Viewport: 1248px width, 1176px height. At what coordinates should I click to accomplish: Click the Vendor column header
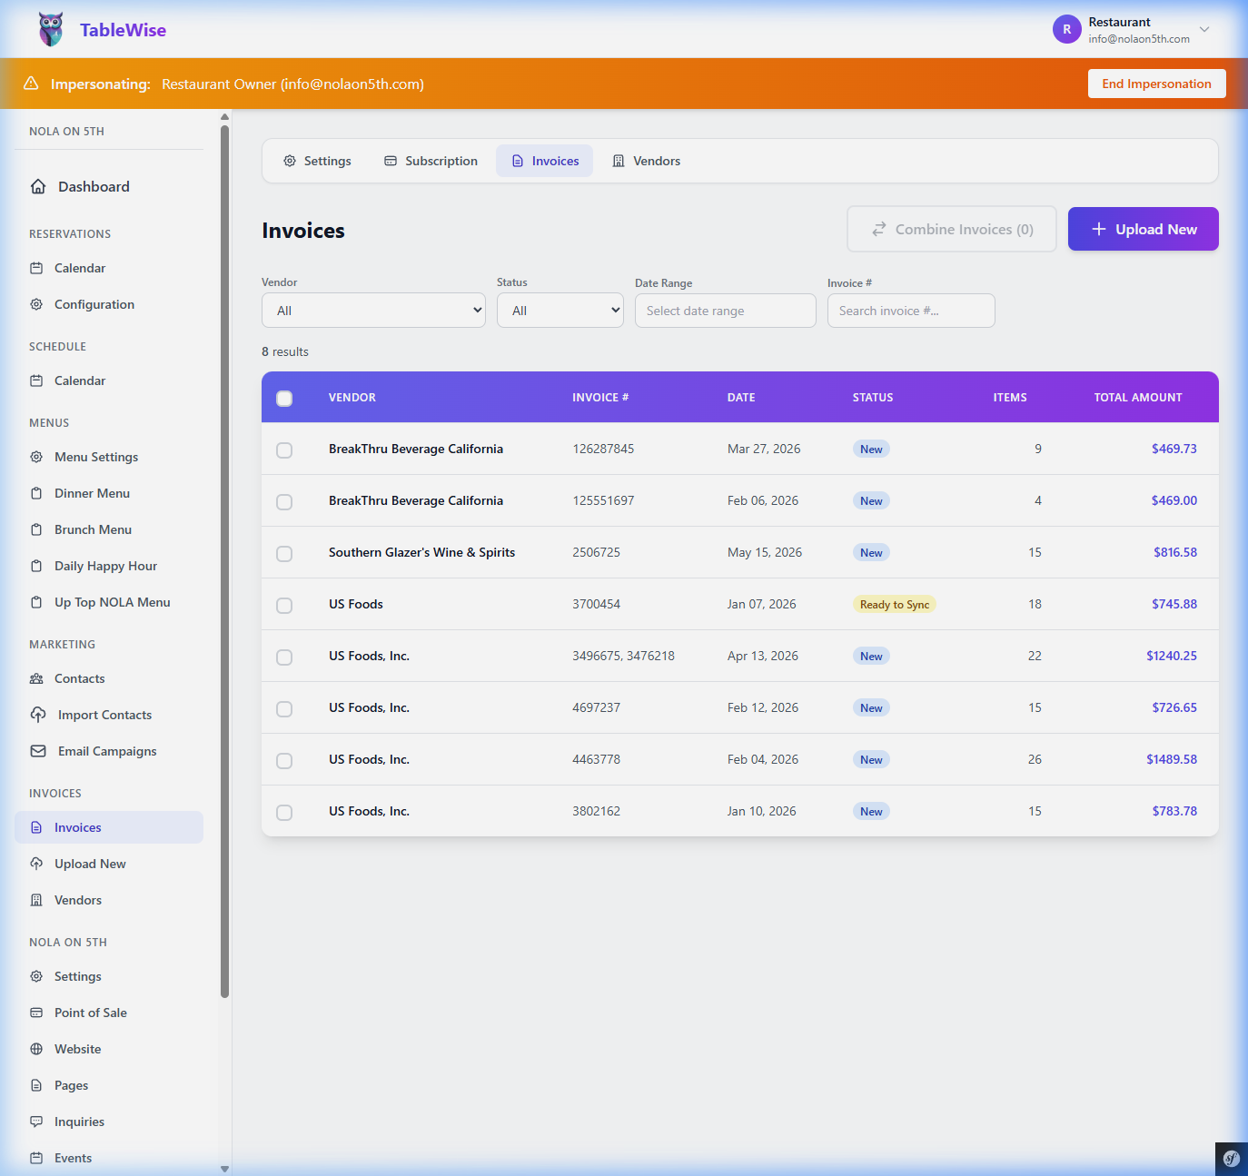pos(352,398)
